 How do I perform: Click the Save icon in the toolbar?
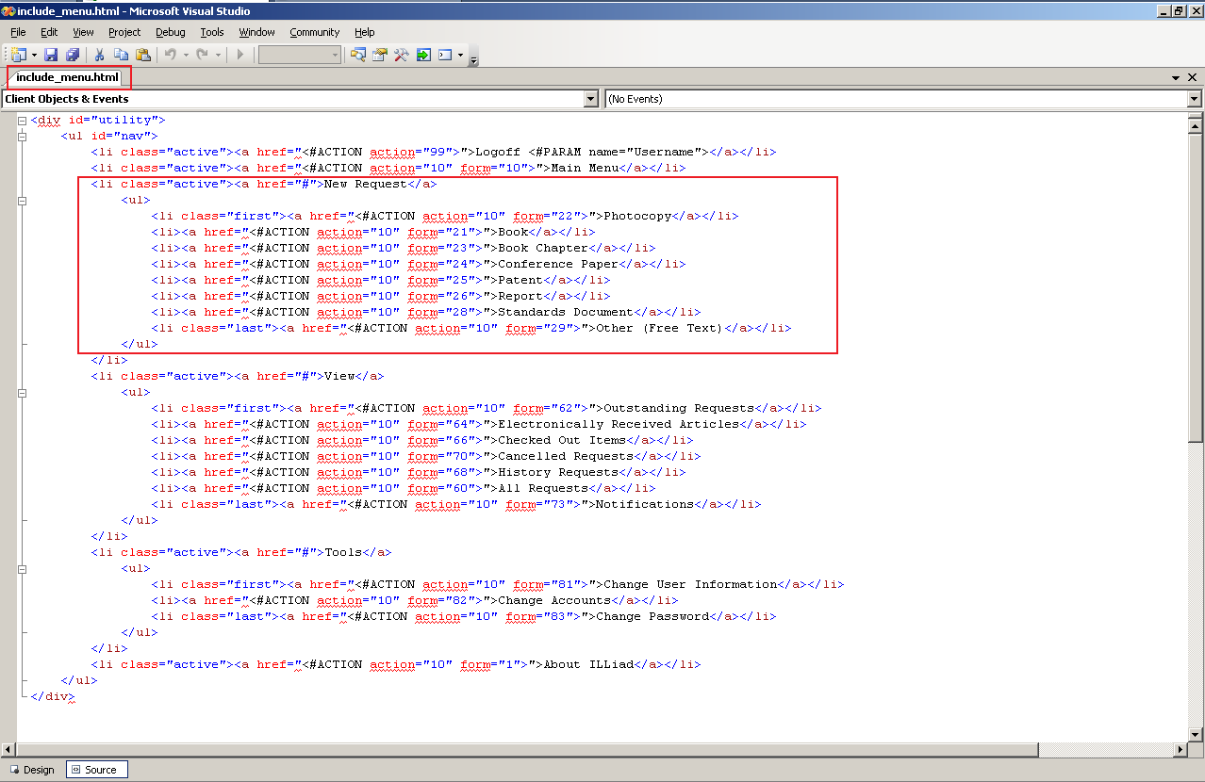51,55
